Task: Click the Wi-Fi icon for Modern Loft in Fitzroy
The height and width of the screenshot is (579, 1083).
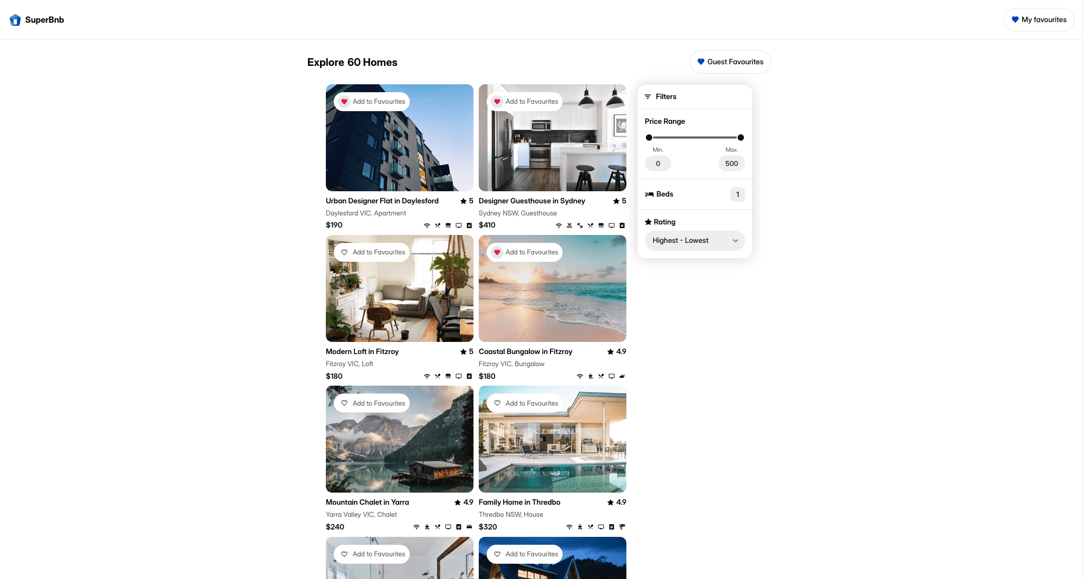Action: [x=427, y=376]
